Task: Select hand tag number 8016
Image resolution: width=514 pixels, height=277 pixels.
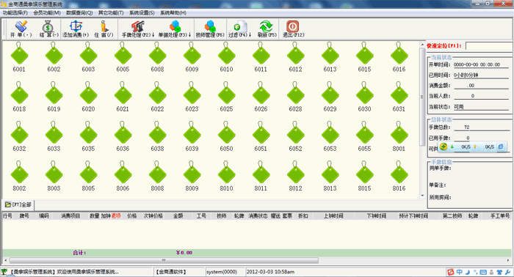Action: click(399, 177)
